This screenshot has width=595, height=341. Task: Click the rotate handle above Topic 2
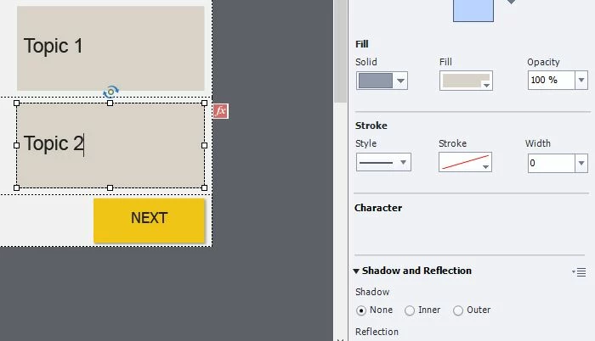(x=110, y=92)
